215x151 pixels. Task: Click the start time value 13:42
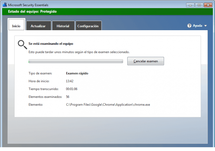point(70,81)
